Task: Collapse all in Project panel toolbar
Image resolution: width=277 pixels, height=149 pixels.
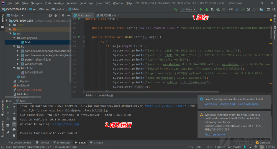Action: click(56, 16)
